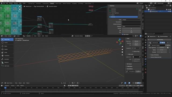Open the Type dropdown showing Integer
Viewport: 172px width, 97px height.
pos(131,20)
